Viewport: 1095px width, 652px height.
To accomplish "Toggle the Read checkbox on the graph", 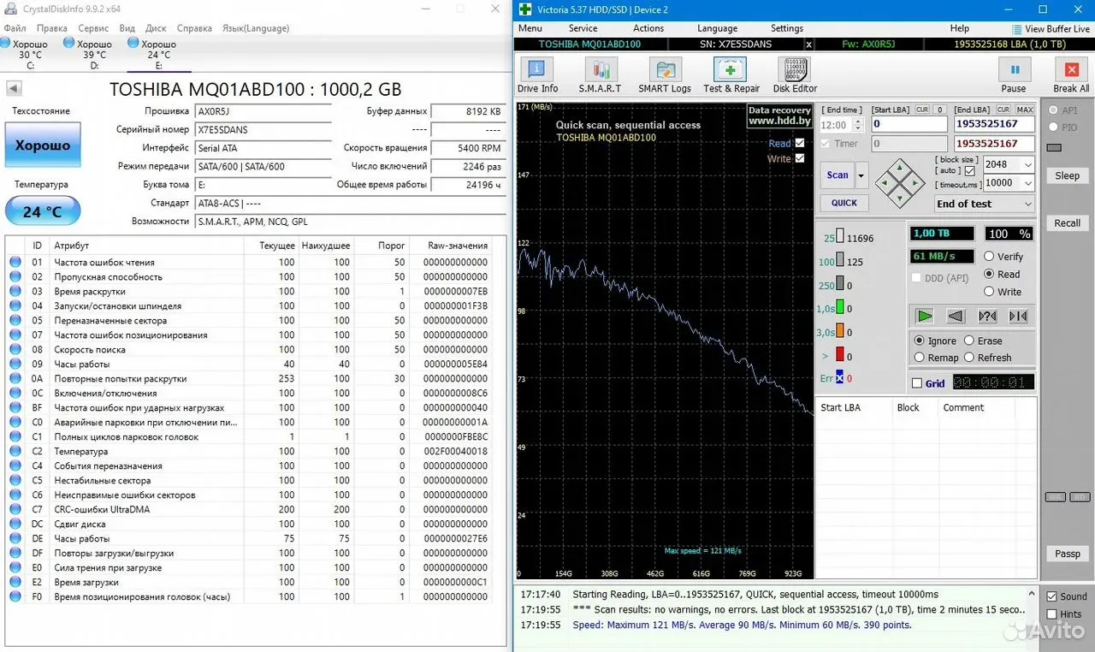I will 800,144.
